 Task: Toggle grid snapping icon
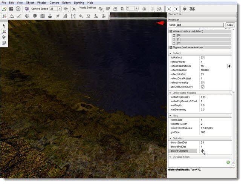[x=108, y=9]
